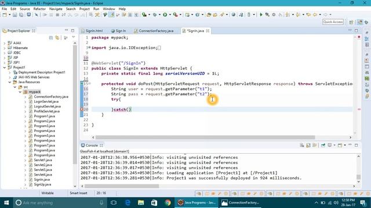Open LoginServlet.java in Project Explorer

[x=46, y=102]
